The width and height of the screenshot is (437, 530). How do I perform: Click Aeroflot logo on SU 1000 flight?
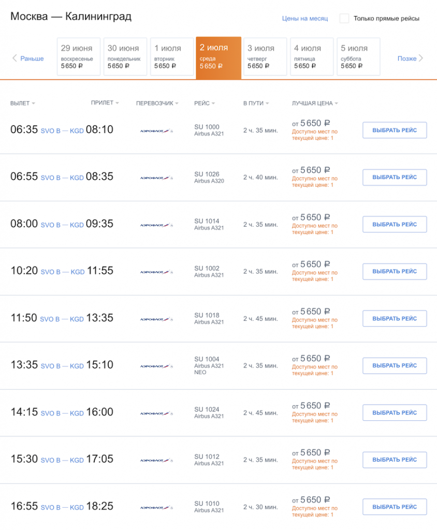[x=156, y=131]
